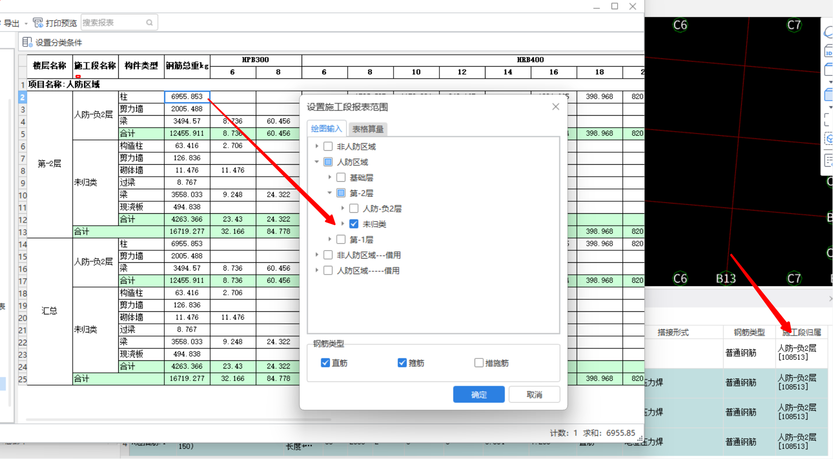This screenshot has height=459, width=833.
Task: Toggle the 第-2层 checkbox in the tree
Action: (x=341, y=193)
